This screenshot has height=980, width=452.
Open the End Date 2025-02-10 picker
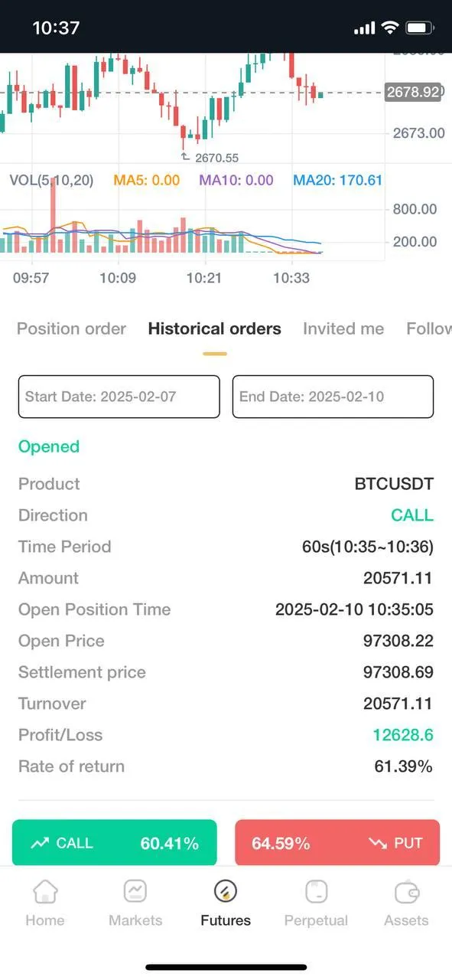coord(333,397)
